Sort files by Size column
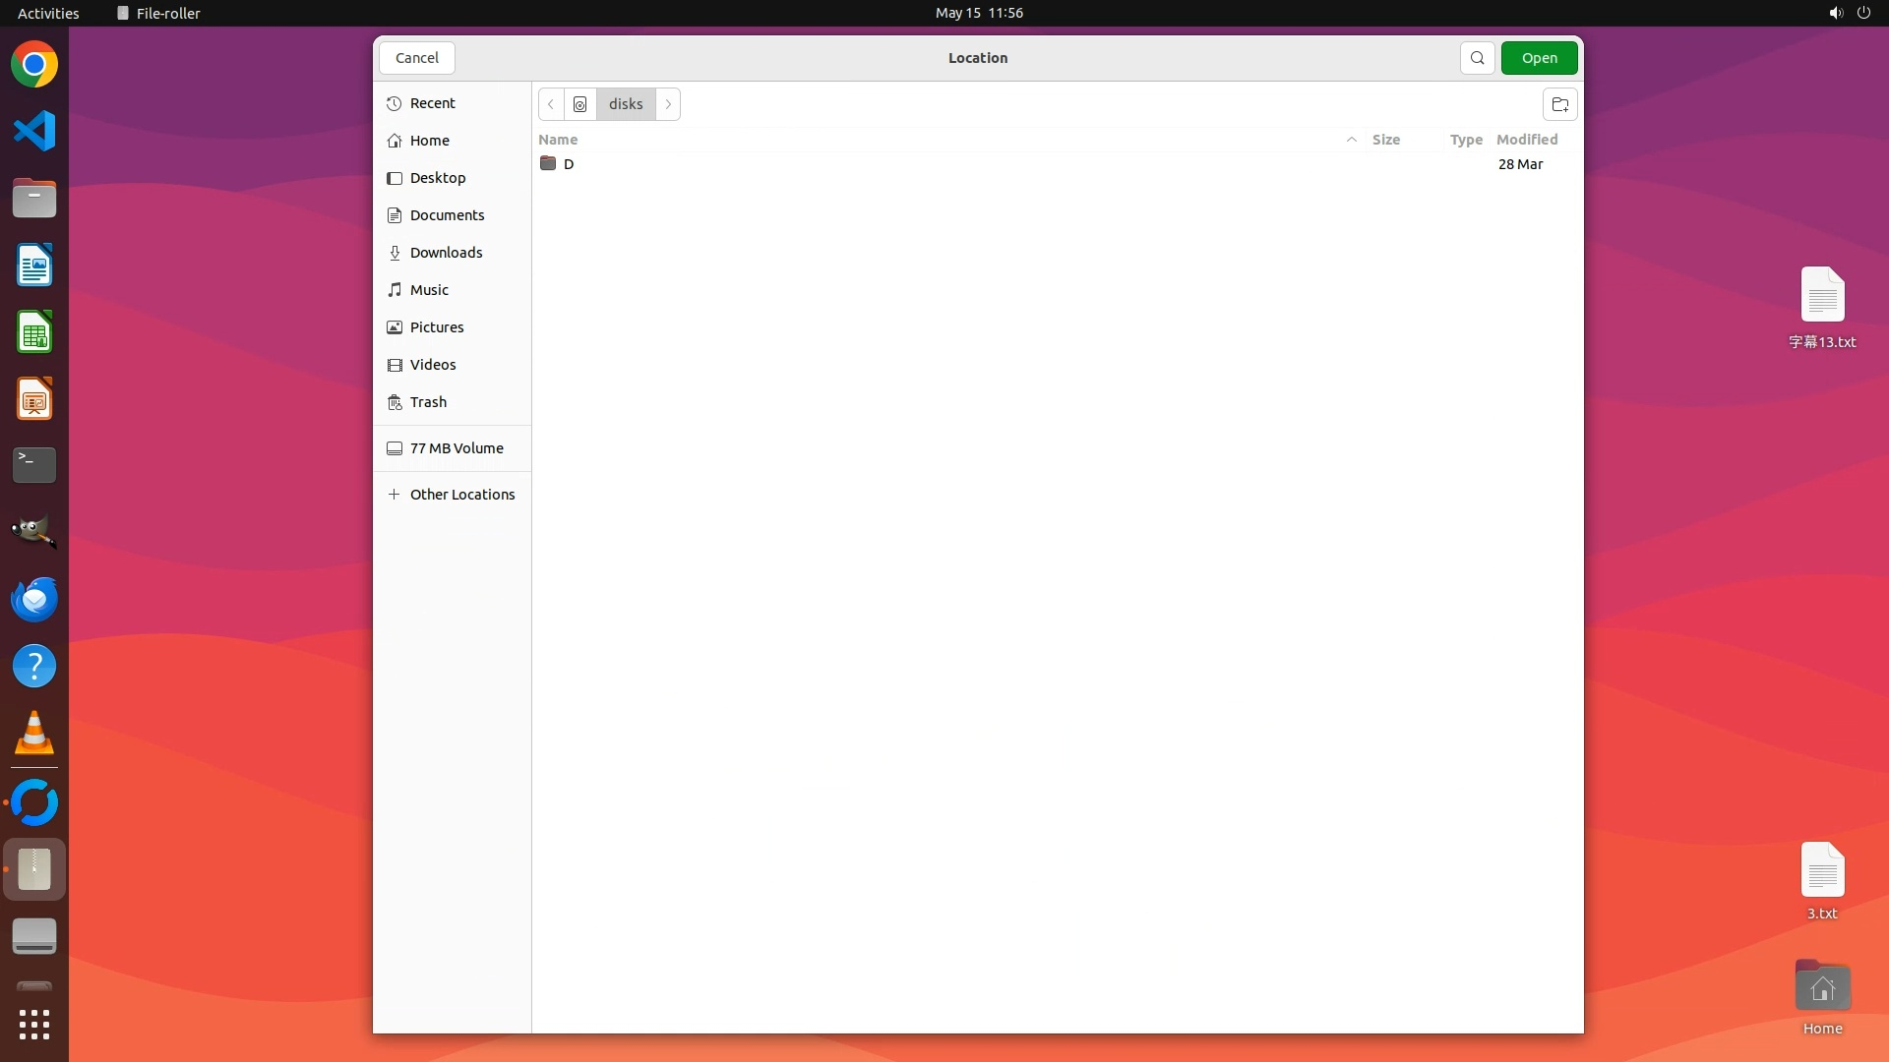This screenshot has height=1062, width=1889. point(1385,140)
